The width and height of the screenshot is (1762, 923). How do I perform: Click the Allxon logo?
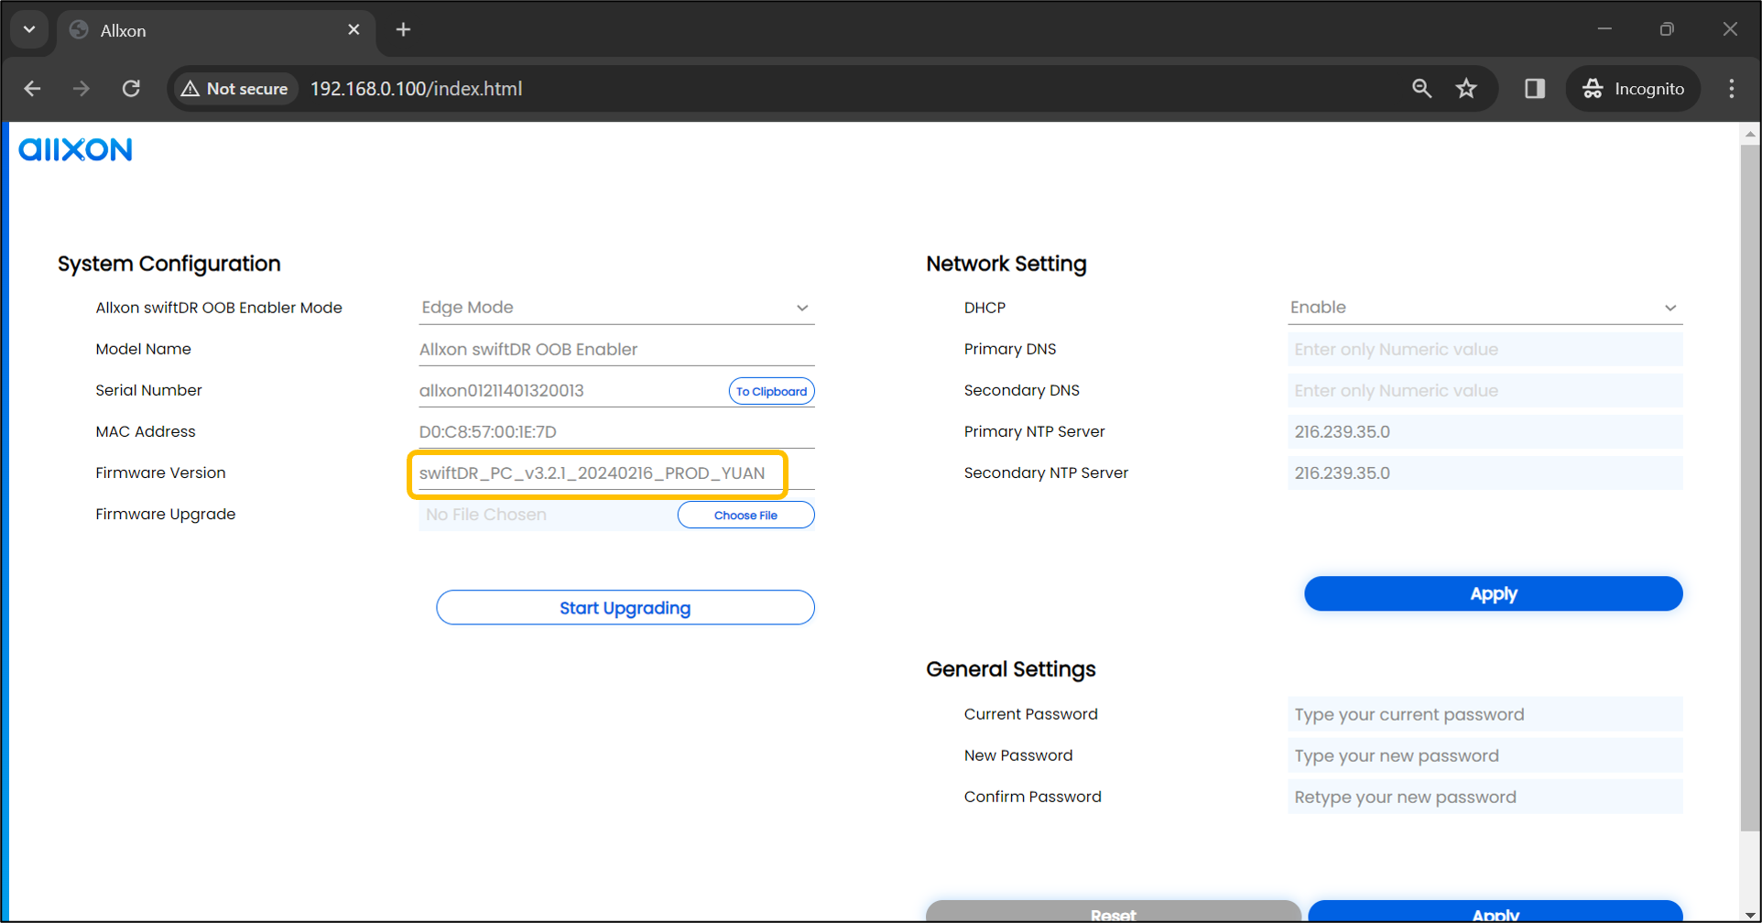[x=76, y=149]
